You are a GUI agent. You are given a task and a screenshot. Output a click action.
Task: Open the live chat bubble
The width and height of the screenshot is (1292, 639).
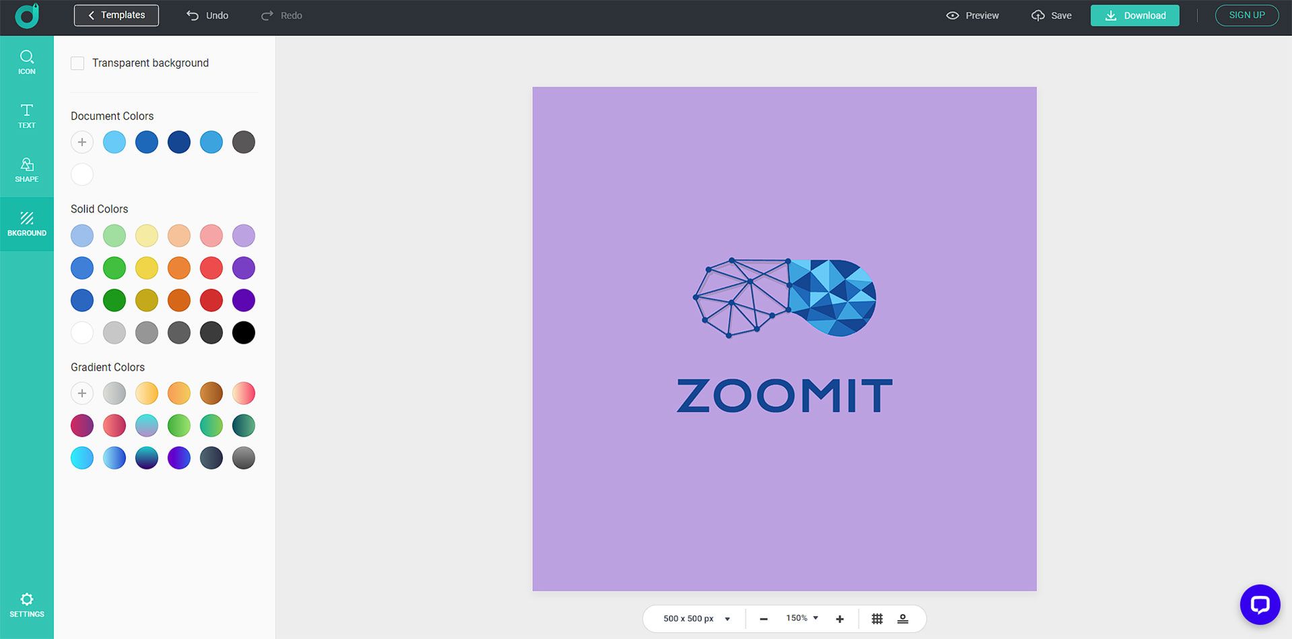pyautogui.click(x=1260, y=605)
